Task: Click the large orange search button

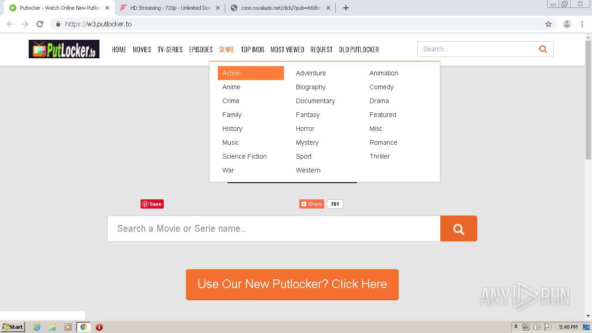Action: point(458,228)
